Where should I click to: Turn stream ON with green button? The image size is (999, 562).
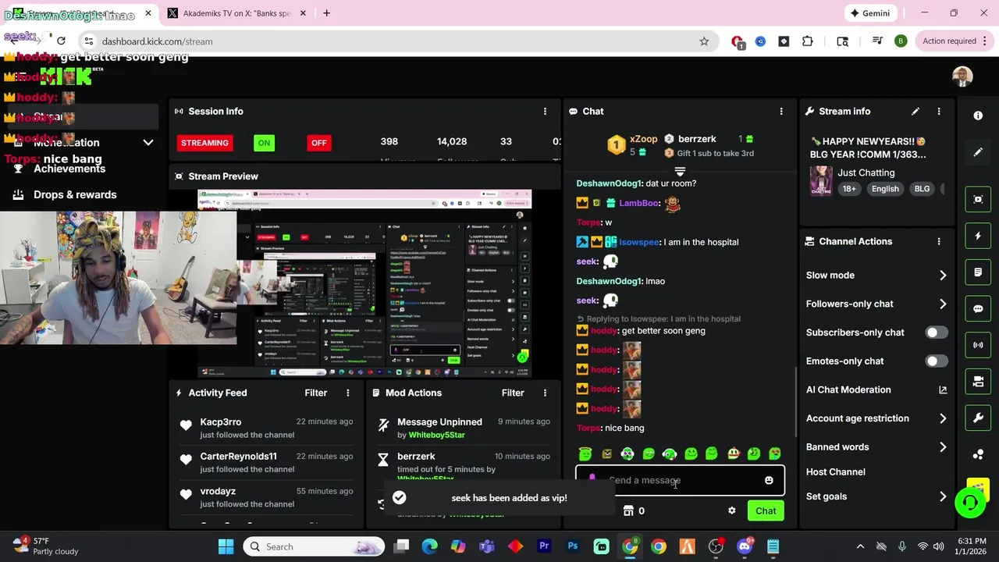point(264,143)
